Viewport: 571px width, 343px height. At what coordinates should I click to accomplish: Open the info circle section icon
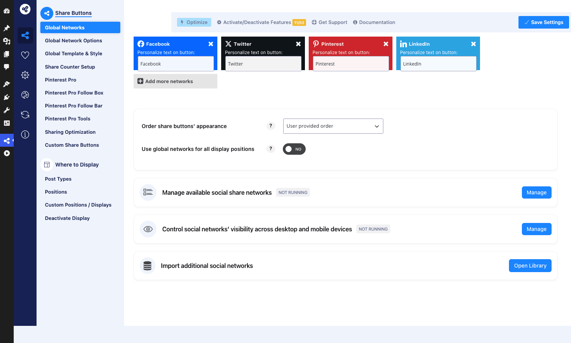tap(25, 135)
